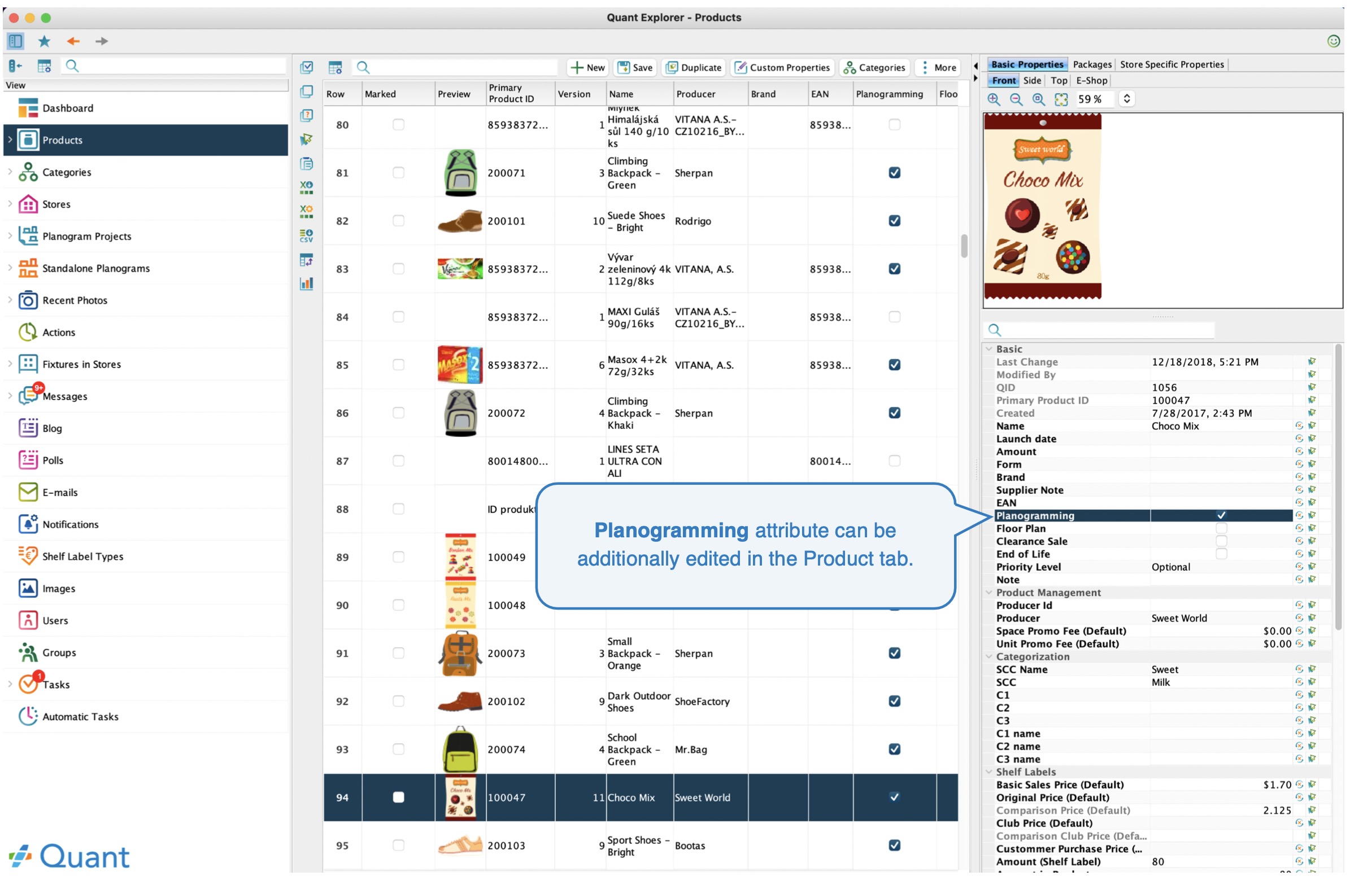This screenshot has height=876, width=1350.
Task: Open the Polls icon
Action: point(28,460)
